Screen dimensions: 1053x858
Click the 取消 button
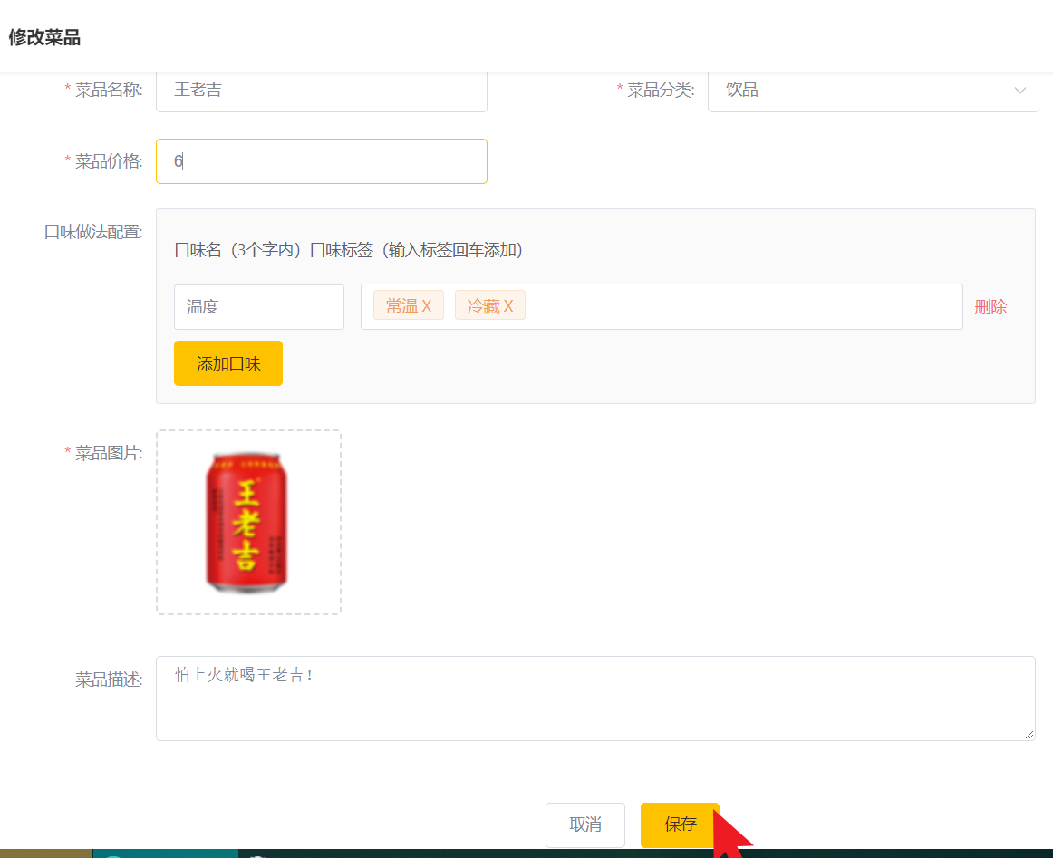[x=584, y=824]
